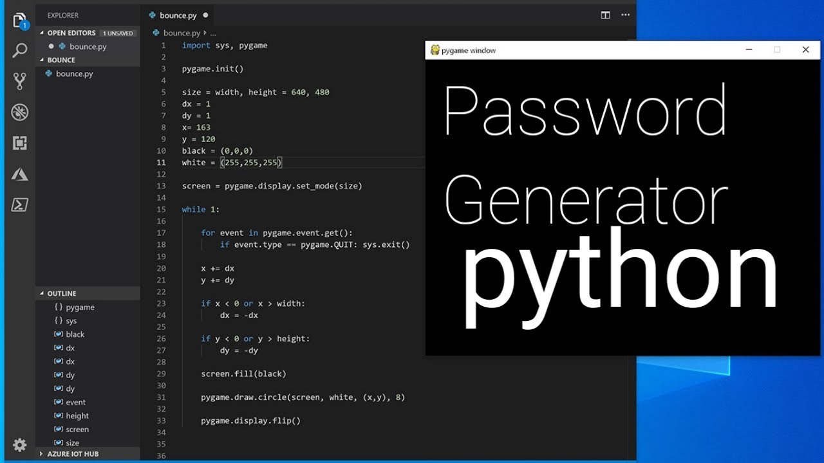Select the second dx outline entry
Screen dimensions: 824x463
pyautogui.click(x=70, y=361)
